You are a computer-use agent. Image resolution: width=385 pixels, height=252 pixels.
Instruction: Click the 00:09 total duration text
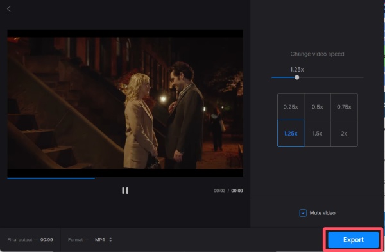pos(237,191)
